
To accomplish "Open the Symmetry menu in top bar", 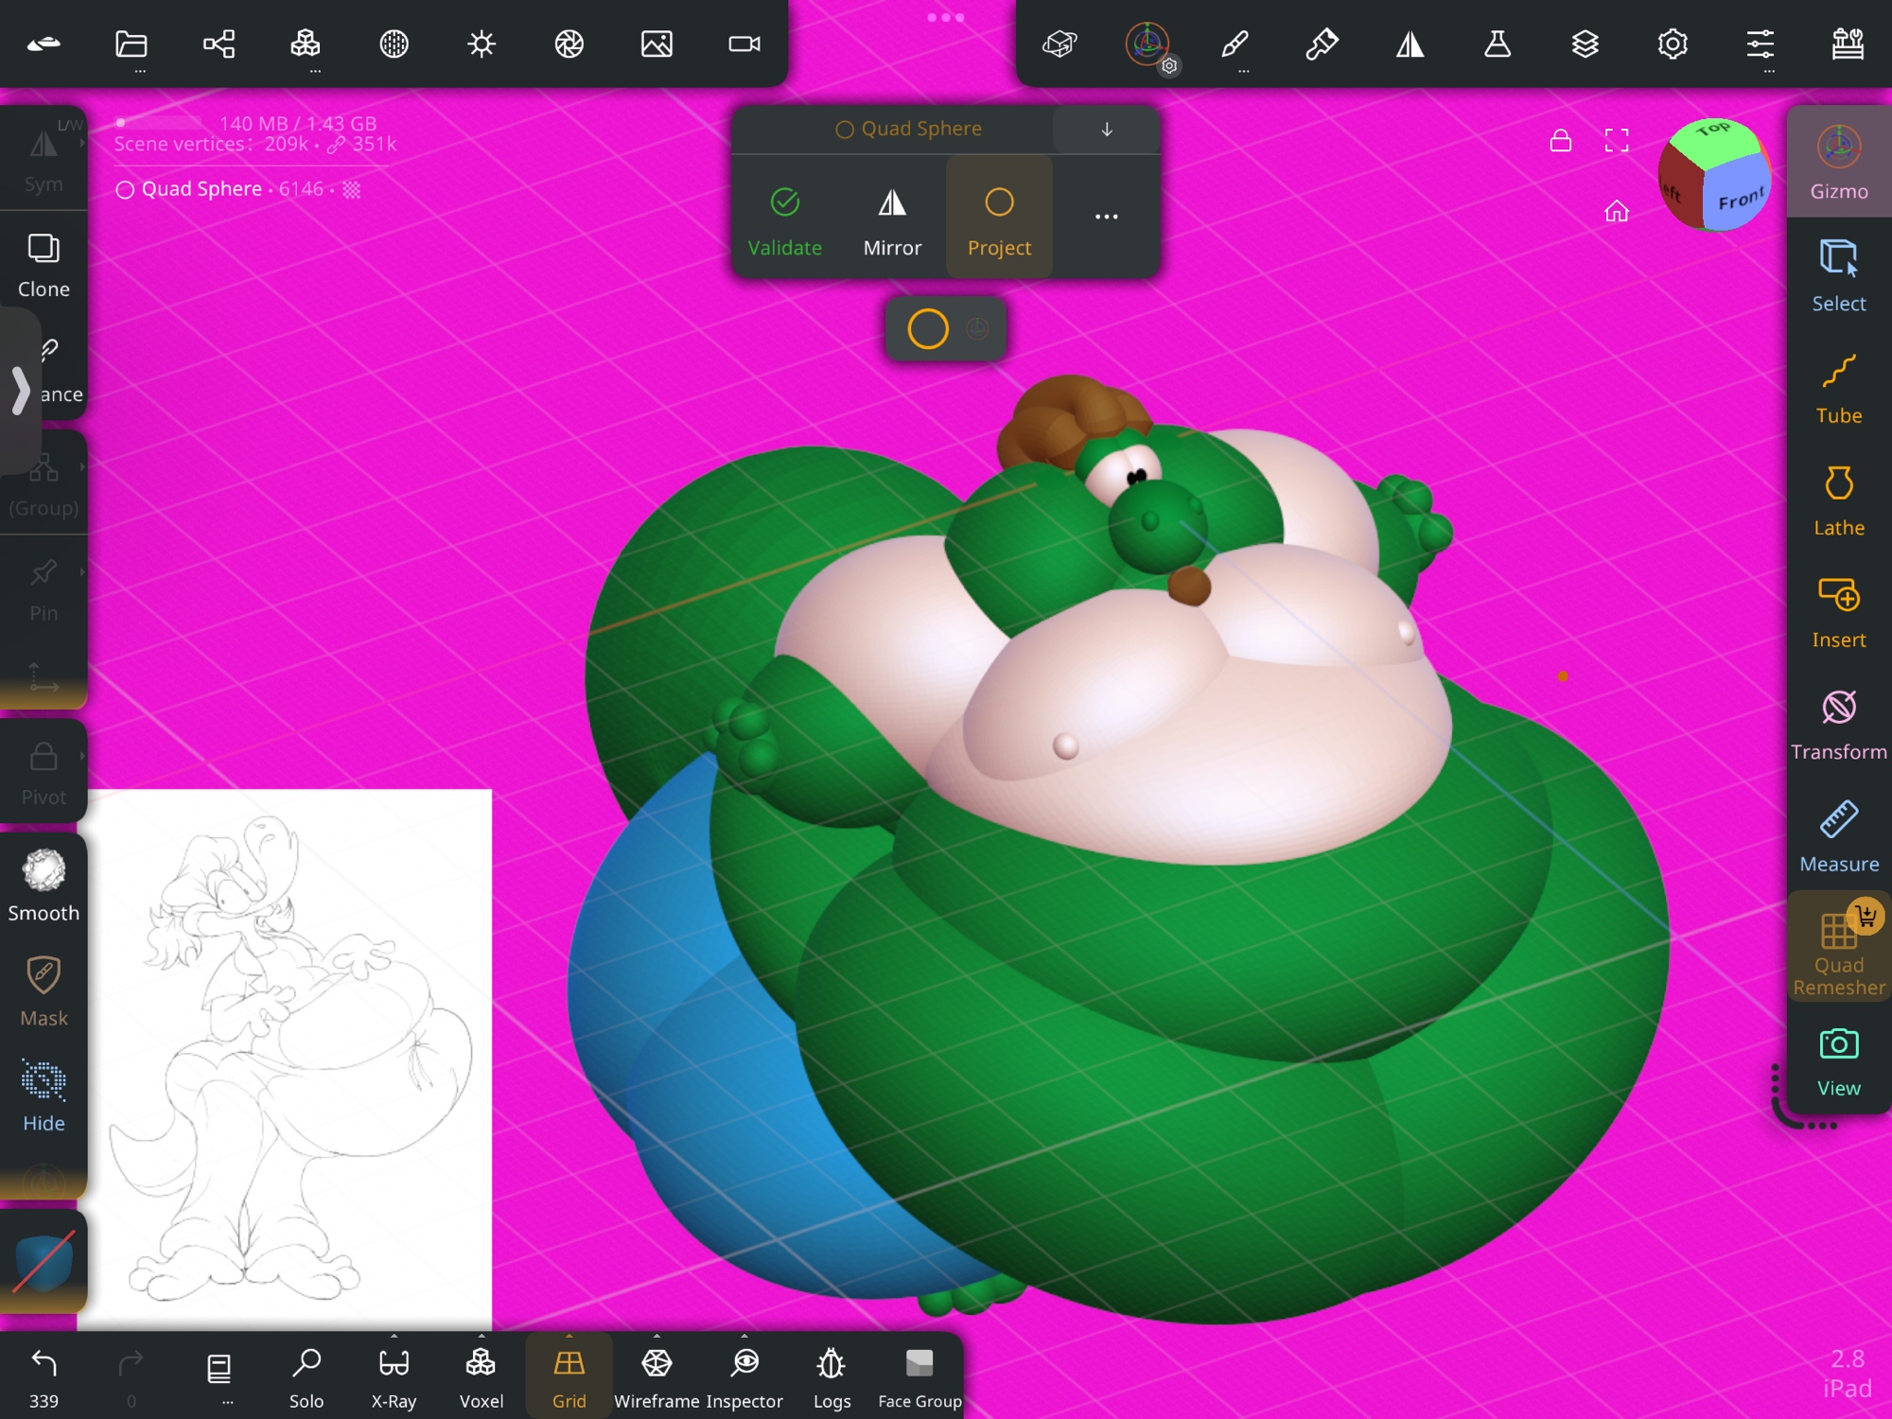I will pos(1410,44).
